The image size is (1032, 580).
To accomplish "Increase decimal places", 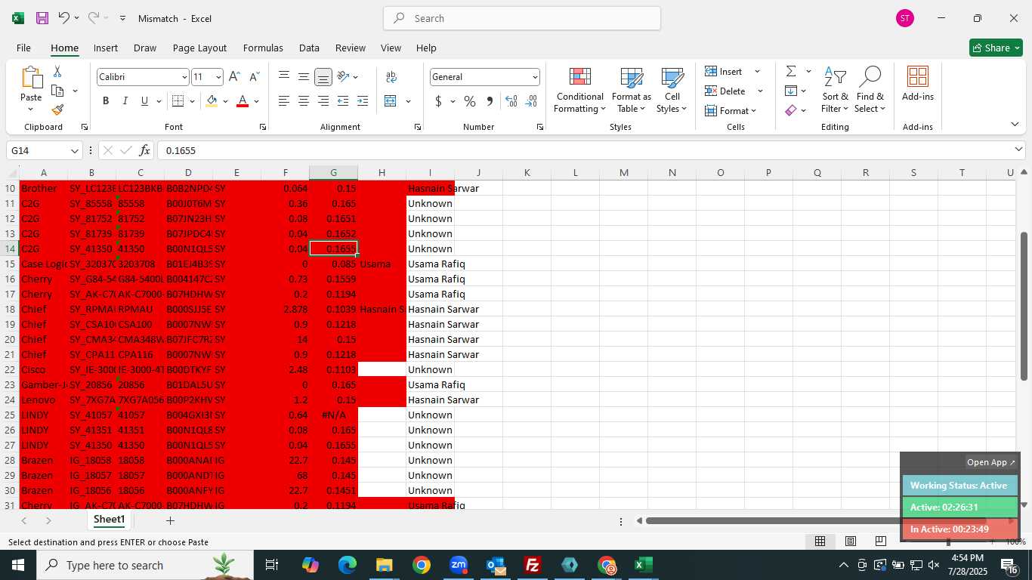I will [x=511, y=101].
